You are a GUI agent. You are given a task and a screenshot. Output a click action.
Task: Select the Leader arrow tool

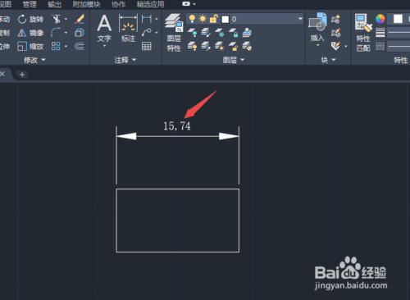pyautogui.click(x=147, y=33)
